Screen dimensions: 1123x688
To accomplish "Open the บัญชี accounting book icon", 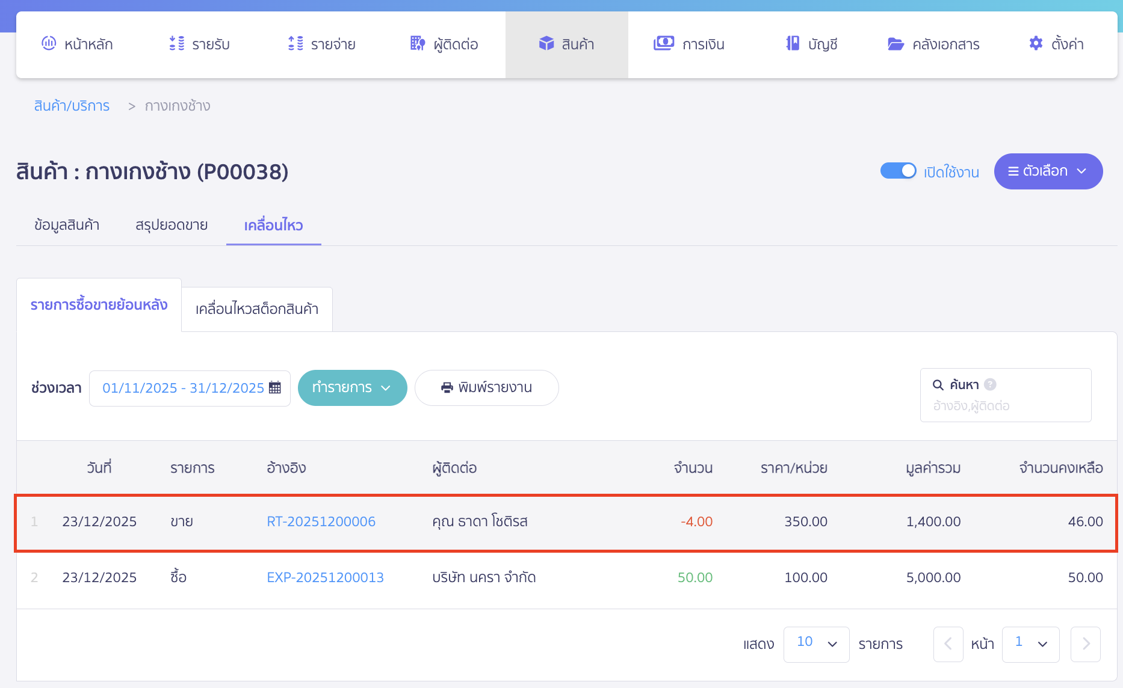I will (793, 43).
